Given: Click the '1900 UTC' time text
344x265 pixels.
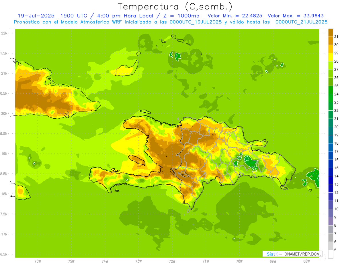Looking at the screenshot, I should click(x=74, y=16).
